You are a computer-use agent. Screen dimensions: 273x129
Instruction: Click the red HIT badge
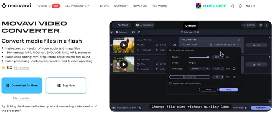(x=56, y=6)
